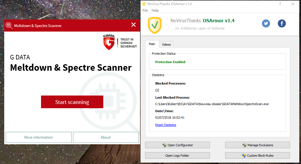Click the TRUST IN GERMAN SICHERHEIT slogan
301x164 pixels.
point(128,43)
